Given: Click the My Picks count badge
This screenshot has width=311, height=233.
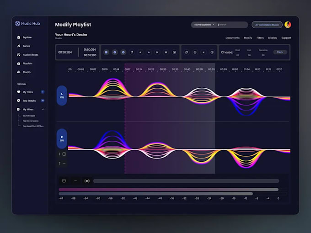Looking at the screenshot, I should (x=43, y=92).
